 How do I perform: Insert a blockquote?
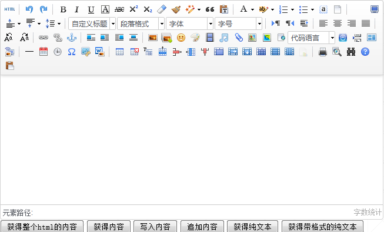[x=210, y=9]
